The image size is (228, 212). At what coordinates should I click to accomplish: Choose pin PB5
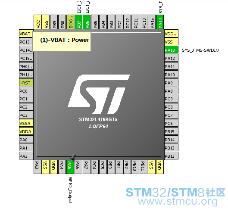point(95,22)
